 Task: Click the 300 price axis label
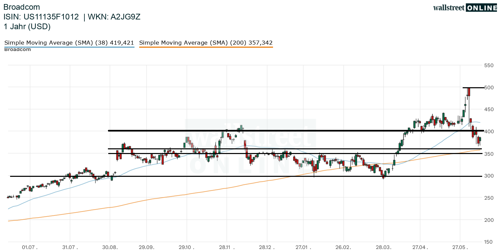point(489,176)
